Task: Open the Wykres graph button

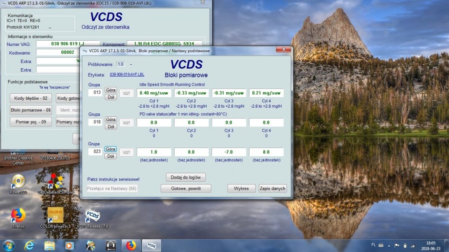Action: (241, 188)
